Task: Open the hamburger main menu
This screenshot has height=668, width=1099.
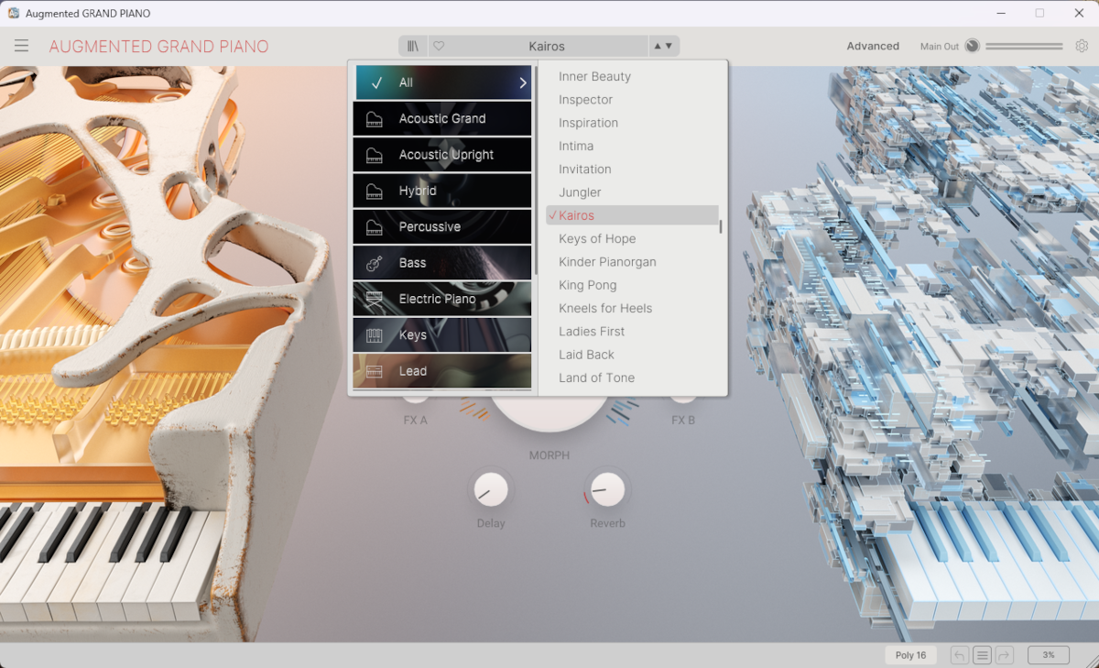Action: click(21, 46)
